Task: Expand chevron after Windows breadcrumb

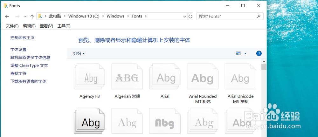Action: 128,16
